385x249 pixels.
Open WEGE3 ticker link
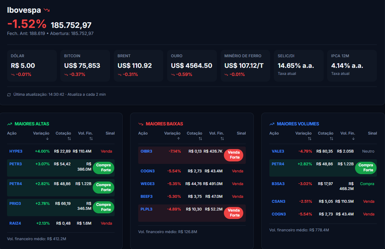click(148, 184)
